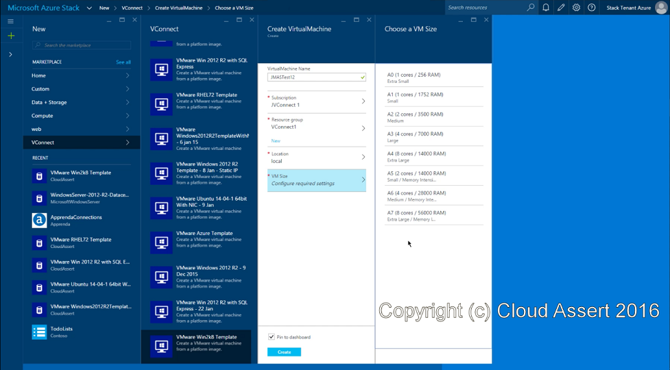
Task: Expand the Subscription JVConnect 1 setting
Action: pos(317,101)
